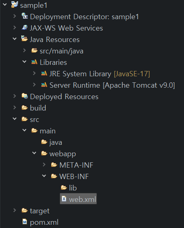
Task: Click the webapp folder icon
Action: coord(44,153)
